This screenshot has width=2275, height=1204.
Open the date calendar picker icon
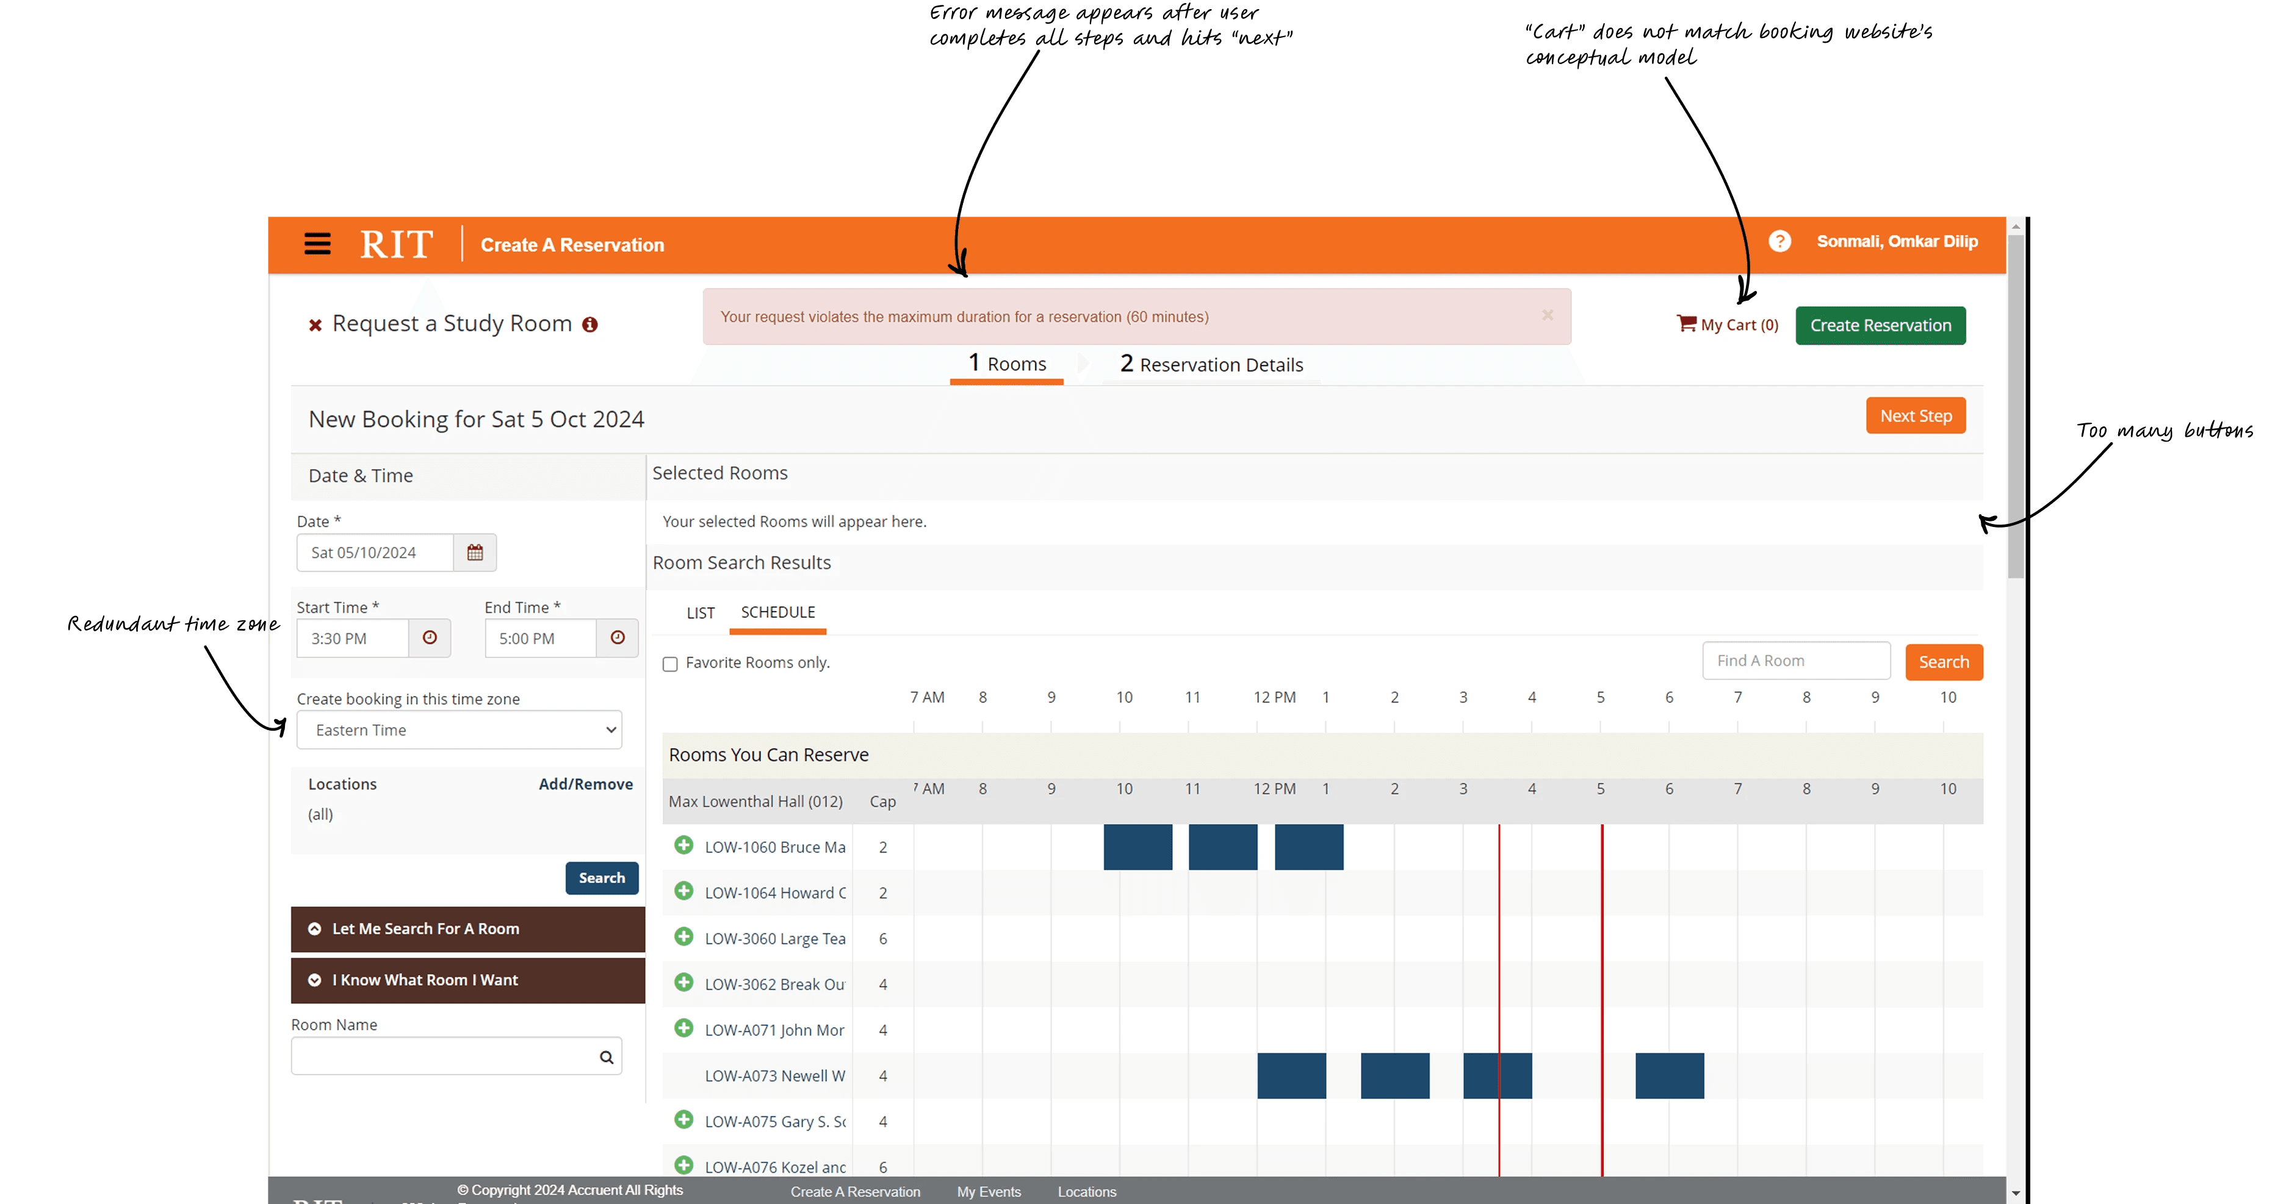pos(475,553)
